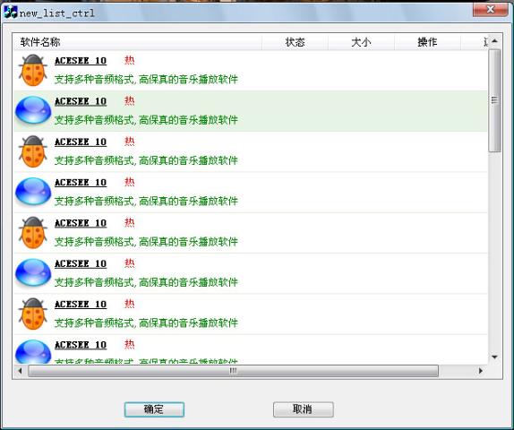Click the new_list_ctrl app icon in the title bar
The width and height of the screenshot is (514, 430).
pyautogui.click(x=10, y=13)
